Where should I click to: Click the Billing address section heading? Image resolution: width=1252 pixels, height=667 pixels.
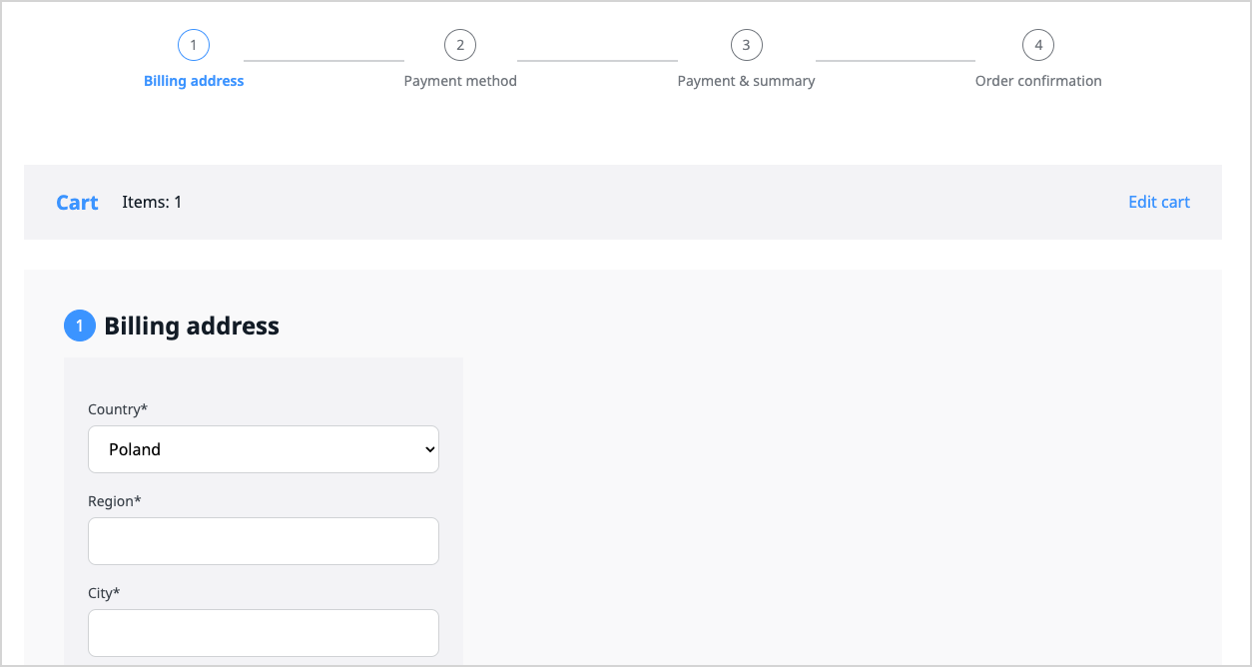[x=192, y=326]
